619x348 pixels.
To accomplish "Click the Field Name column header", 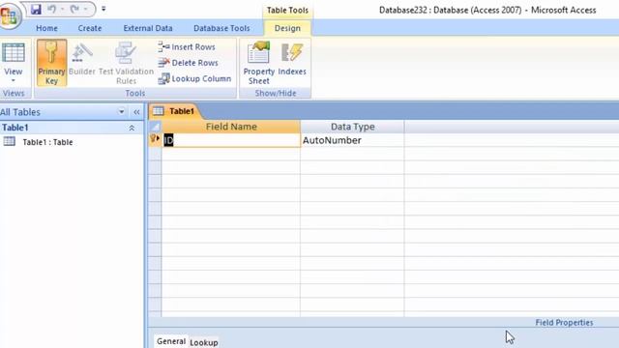I will pyautogui.click(x=231, y=127).
